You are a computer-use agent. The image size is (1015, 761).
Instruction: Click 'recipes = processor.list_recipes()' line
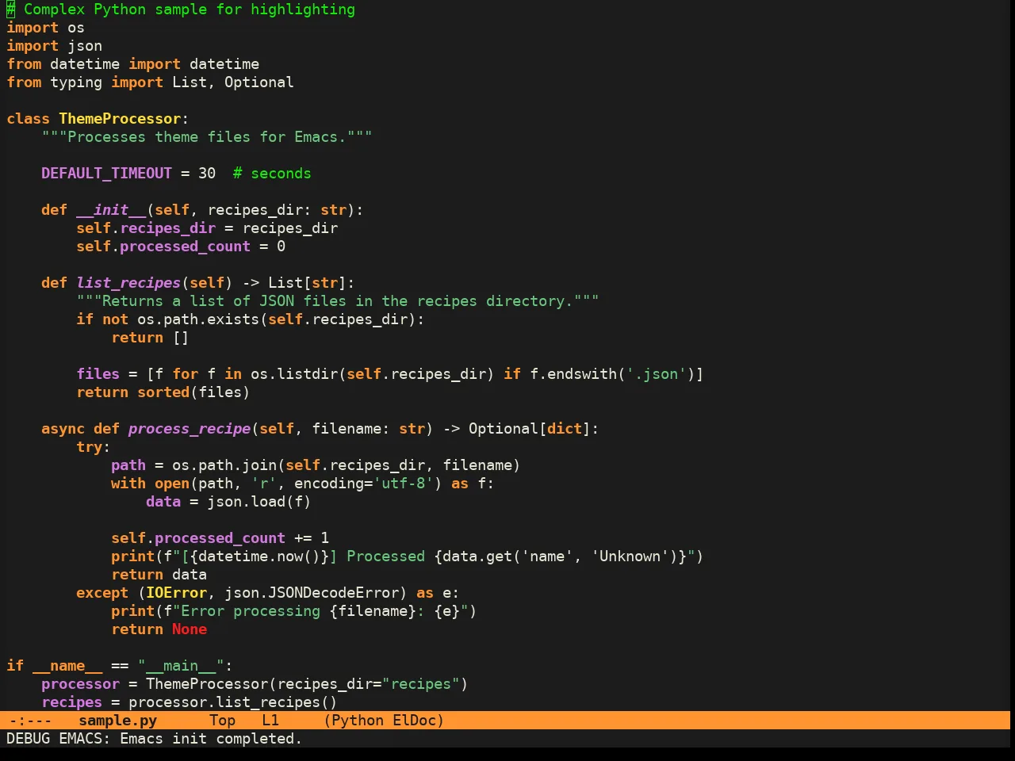(x=190, y=702)
